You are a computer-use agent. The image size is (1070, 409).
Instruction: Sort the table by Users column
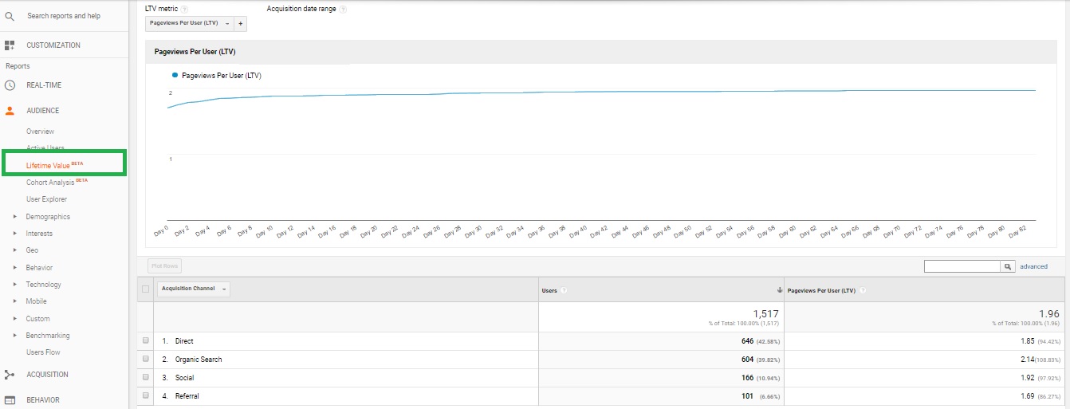(x=550, y=290)
